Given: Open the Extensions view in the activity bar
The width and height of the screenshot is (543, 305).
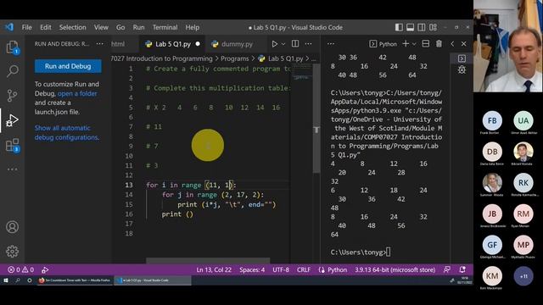Looking at the screenshot, I should click(x=13, y=145).
